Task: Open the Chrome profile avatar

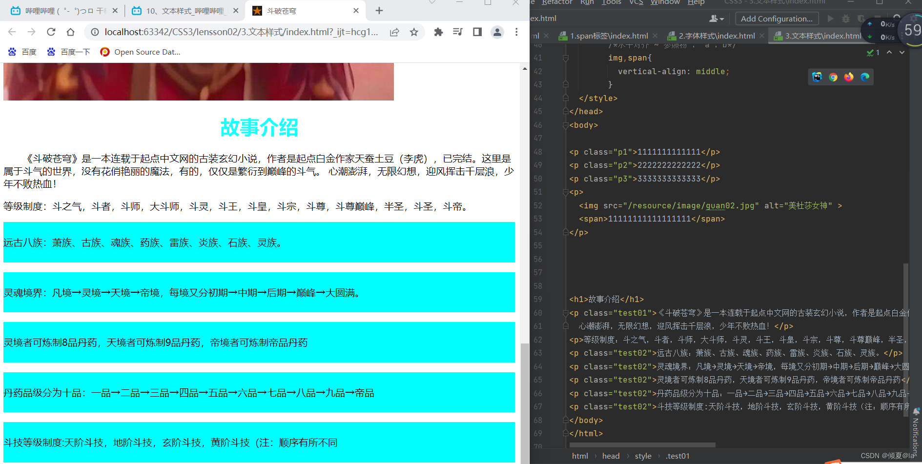Action: pos(497,32)
